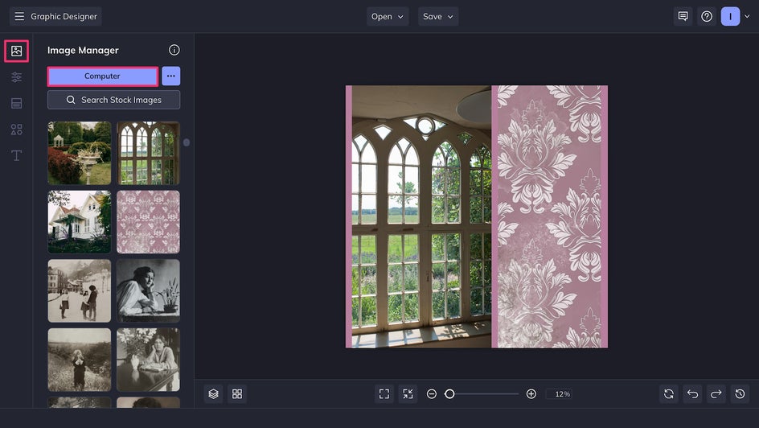Open the help question mark icon

(707, 16)
